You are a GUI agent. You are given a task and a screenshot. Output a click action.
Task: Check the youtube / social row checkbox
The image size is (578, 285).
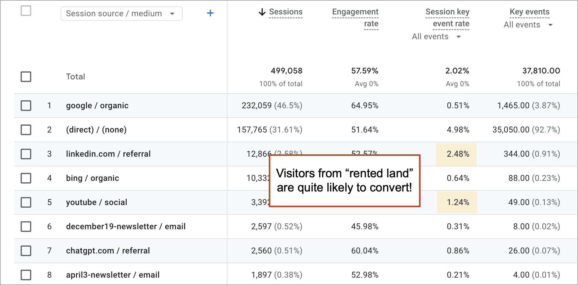tap(26, 202)
